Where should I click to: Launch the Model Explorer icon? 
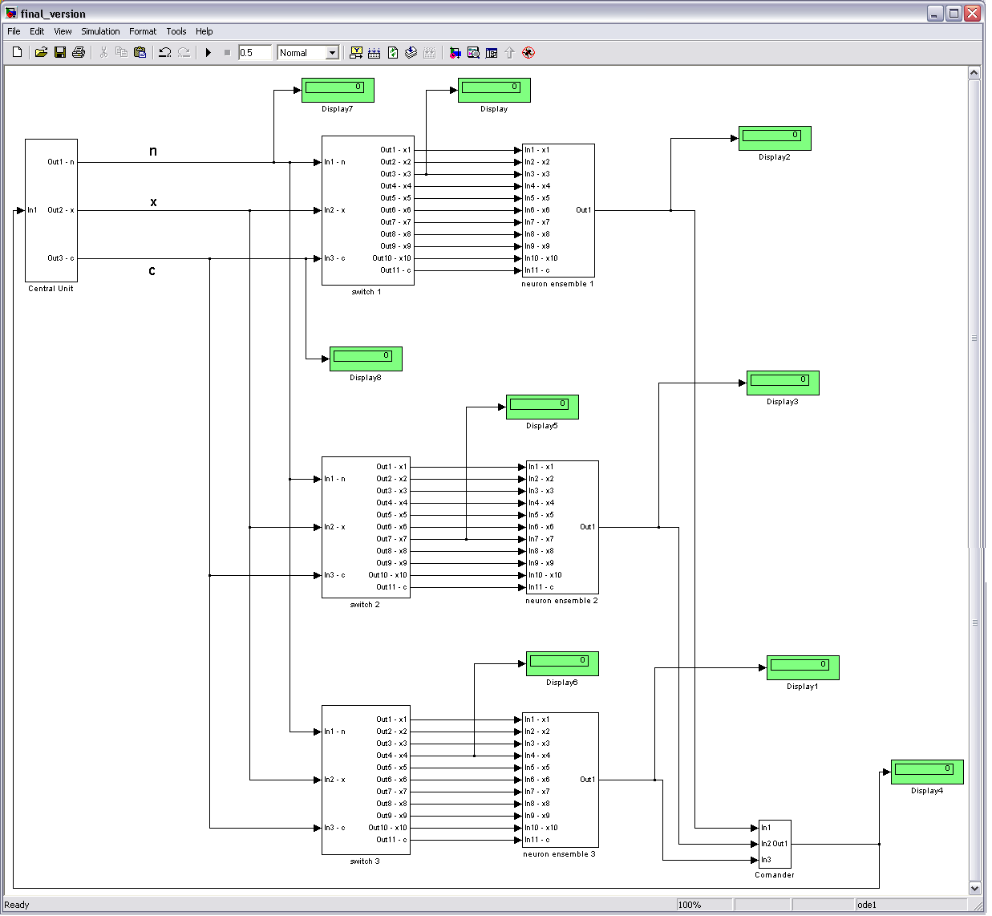pos(473,53)
